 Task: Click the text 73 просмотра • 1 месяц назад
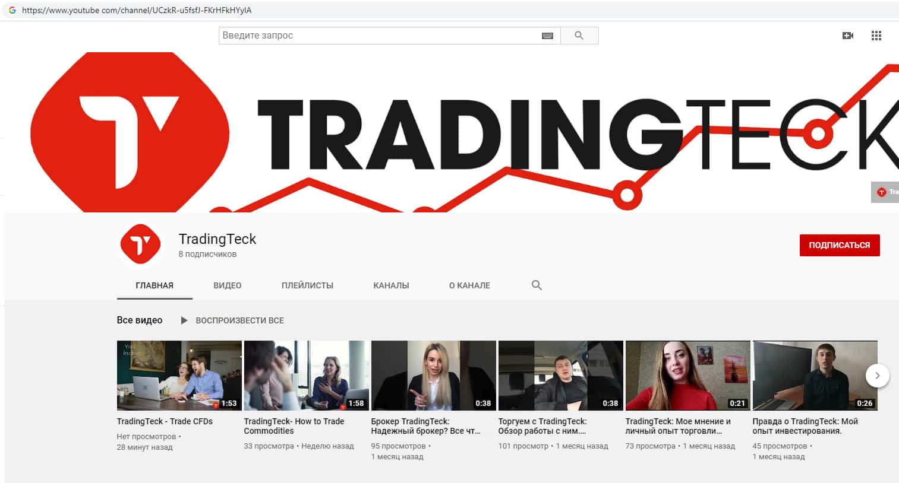point(680,446)
